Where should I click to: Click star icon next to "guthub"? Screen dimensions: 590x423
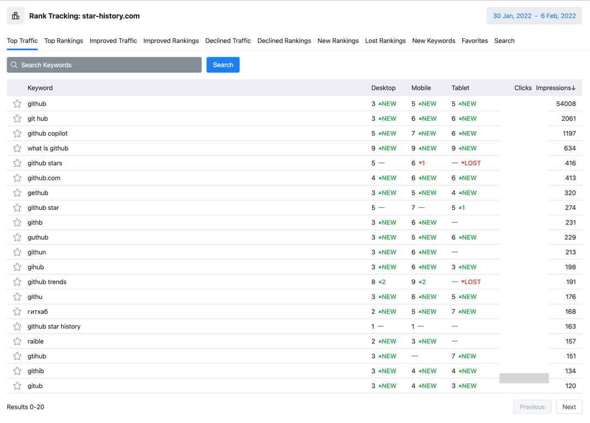coord(17,238)
